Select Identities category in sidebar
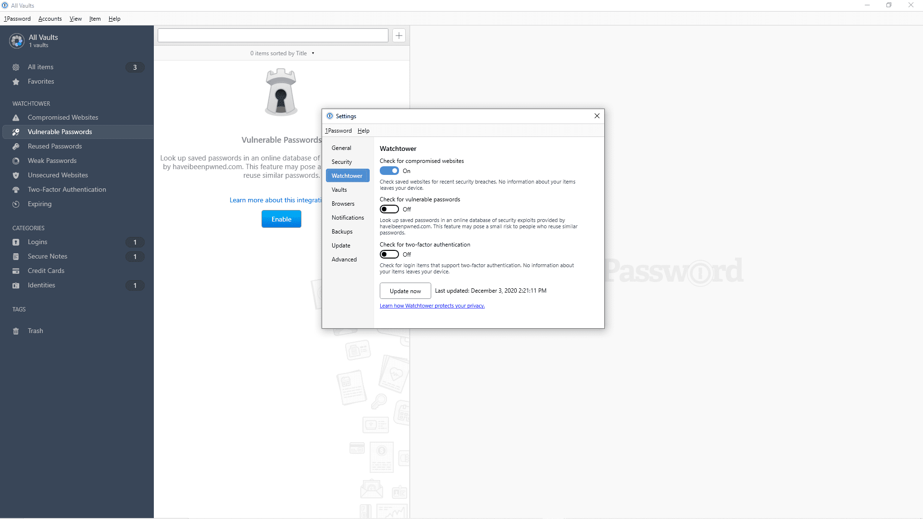The image size is (923, 519). point(77,285)
